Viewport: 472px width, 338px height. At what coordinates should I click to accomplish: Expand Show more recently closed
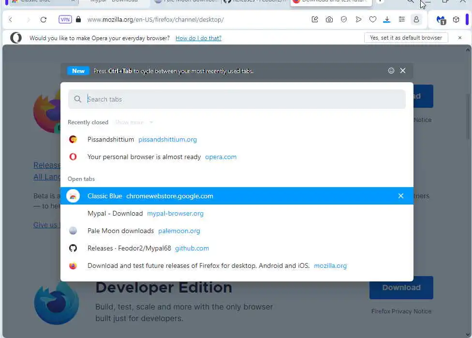[x=134, y=122]
